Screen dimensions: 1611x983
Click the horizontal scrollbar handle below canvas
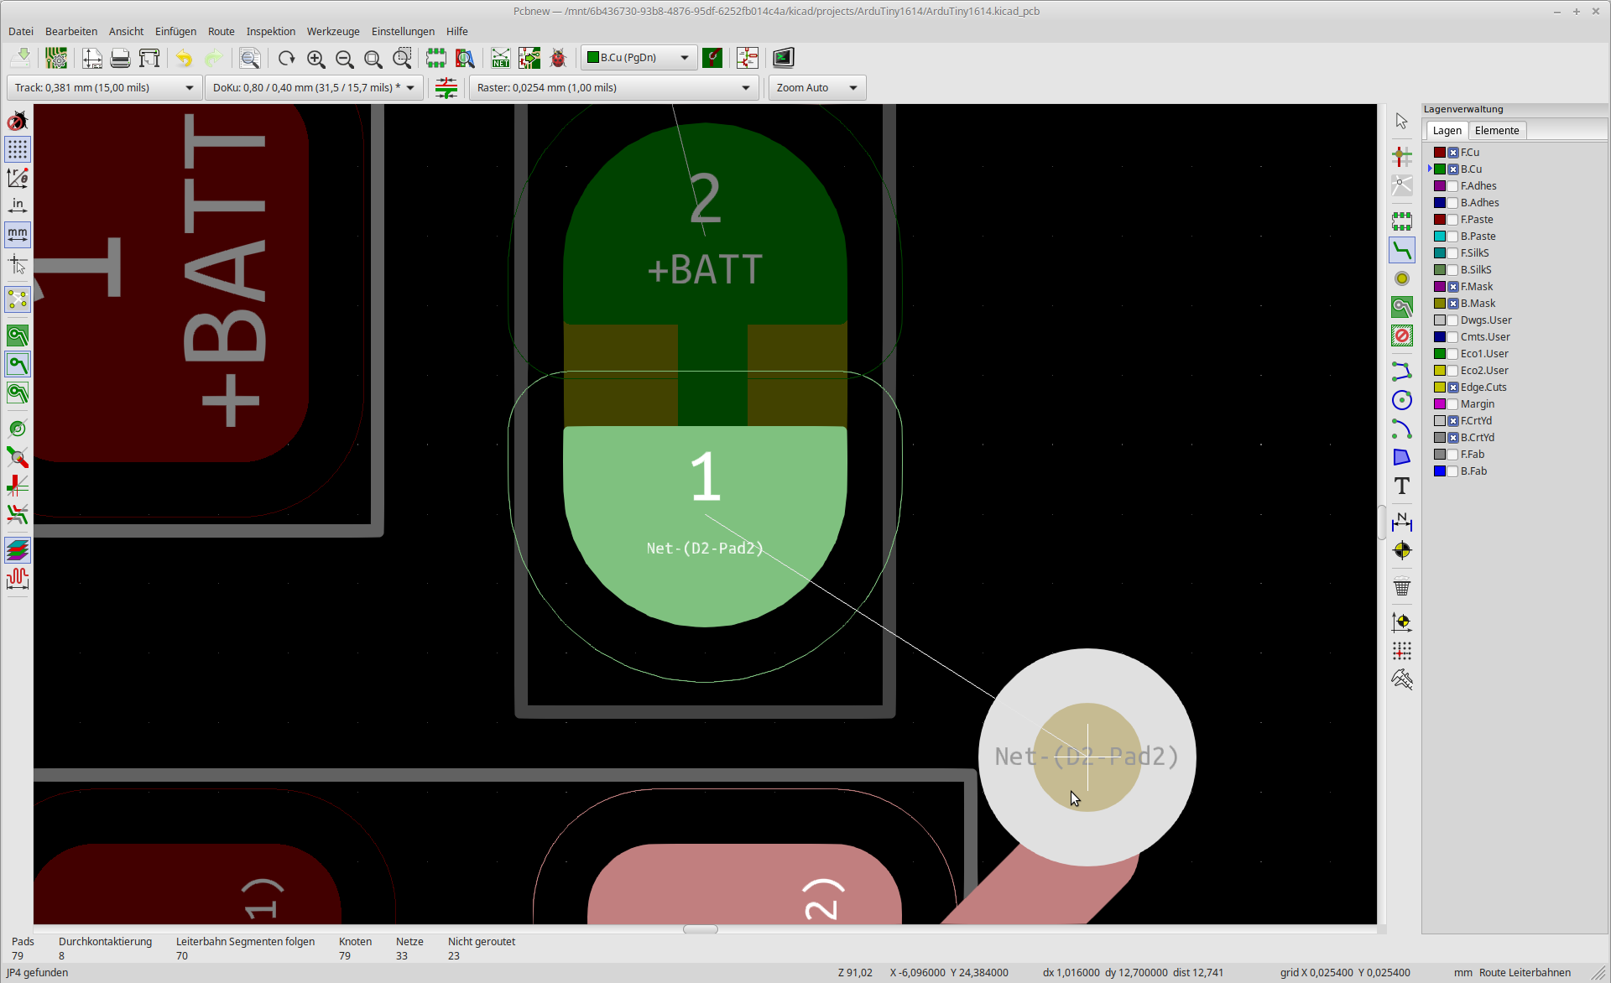701,929
